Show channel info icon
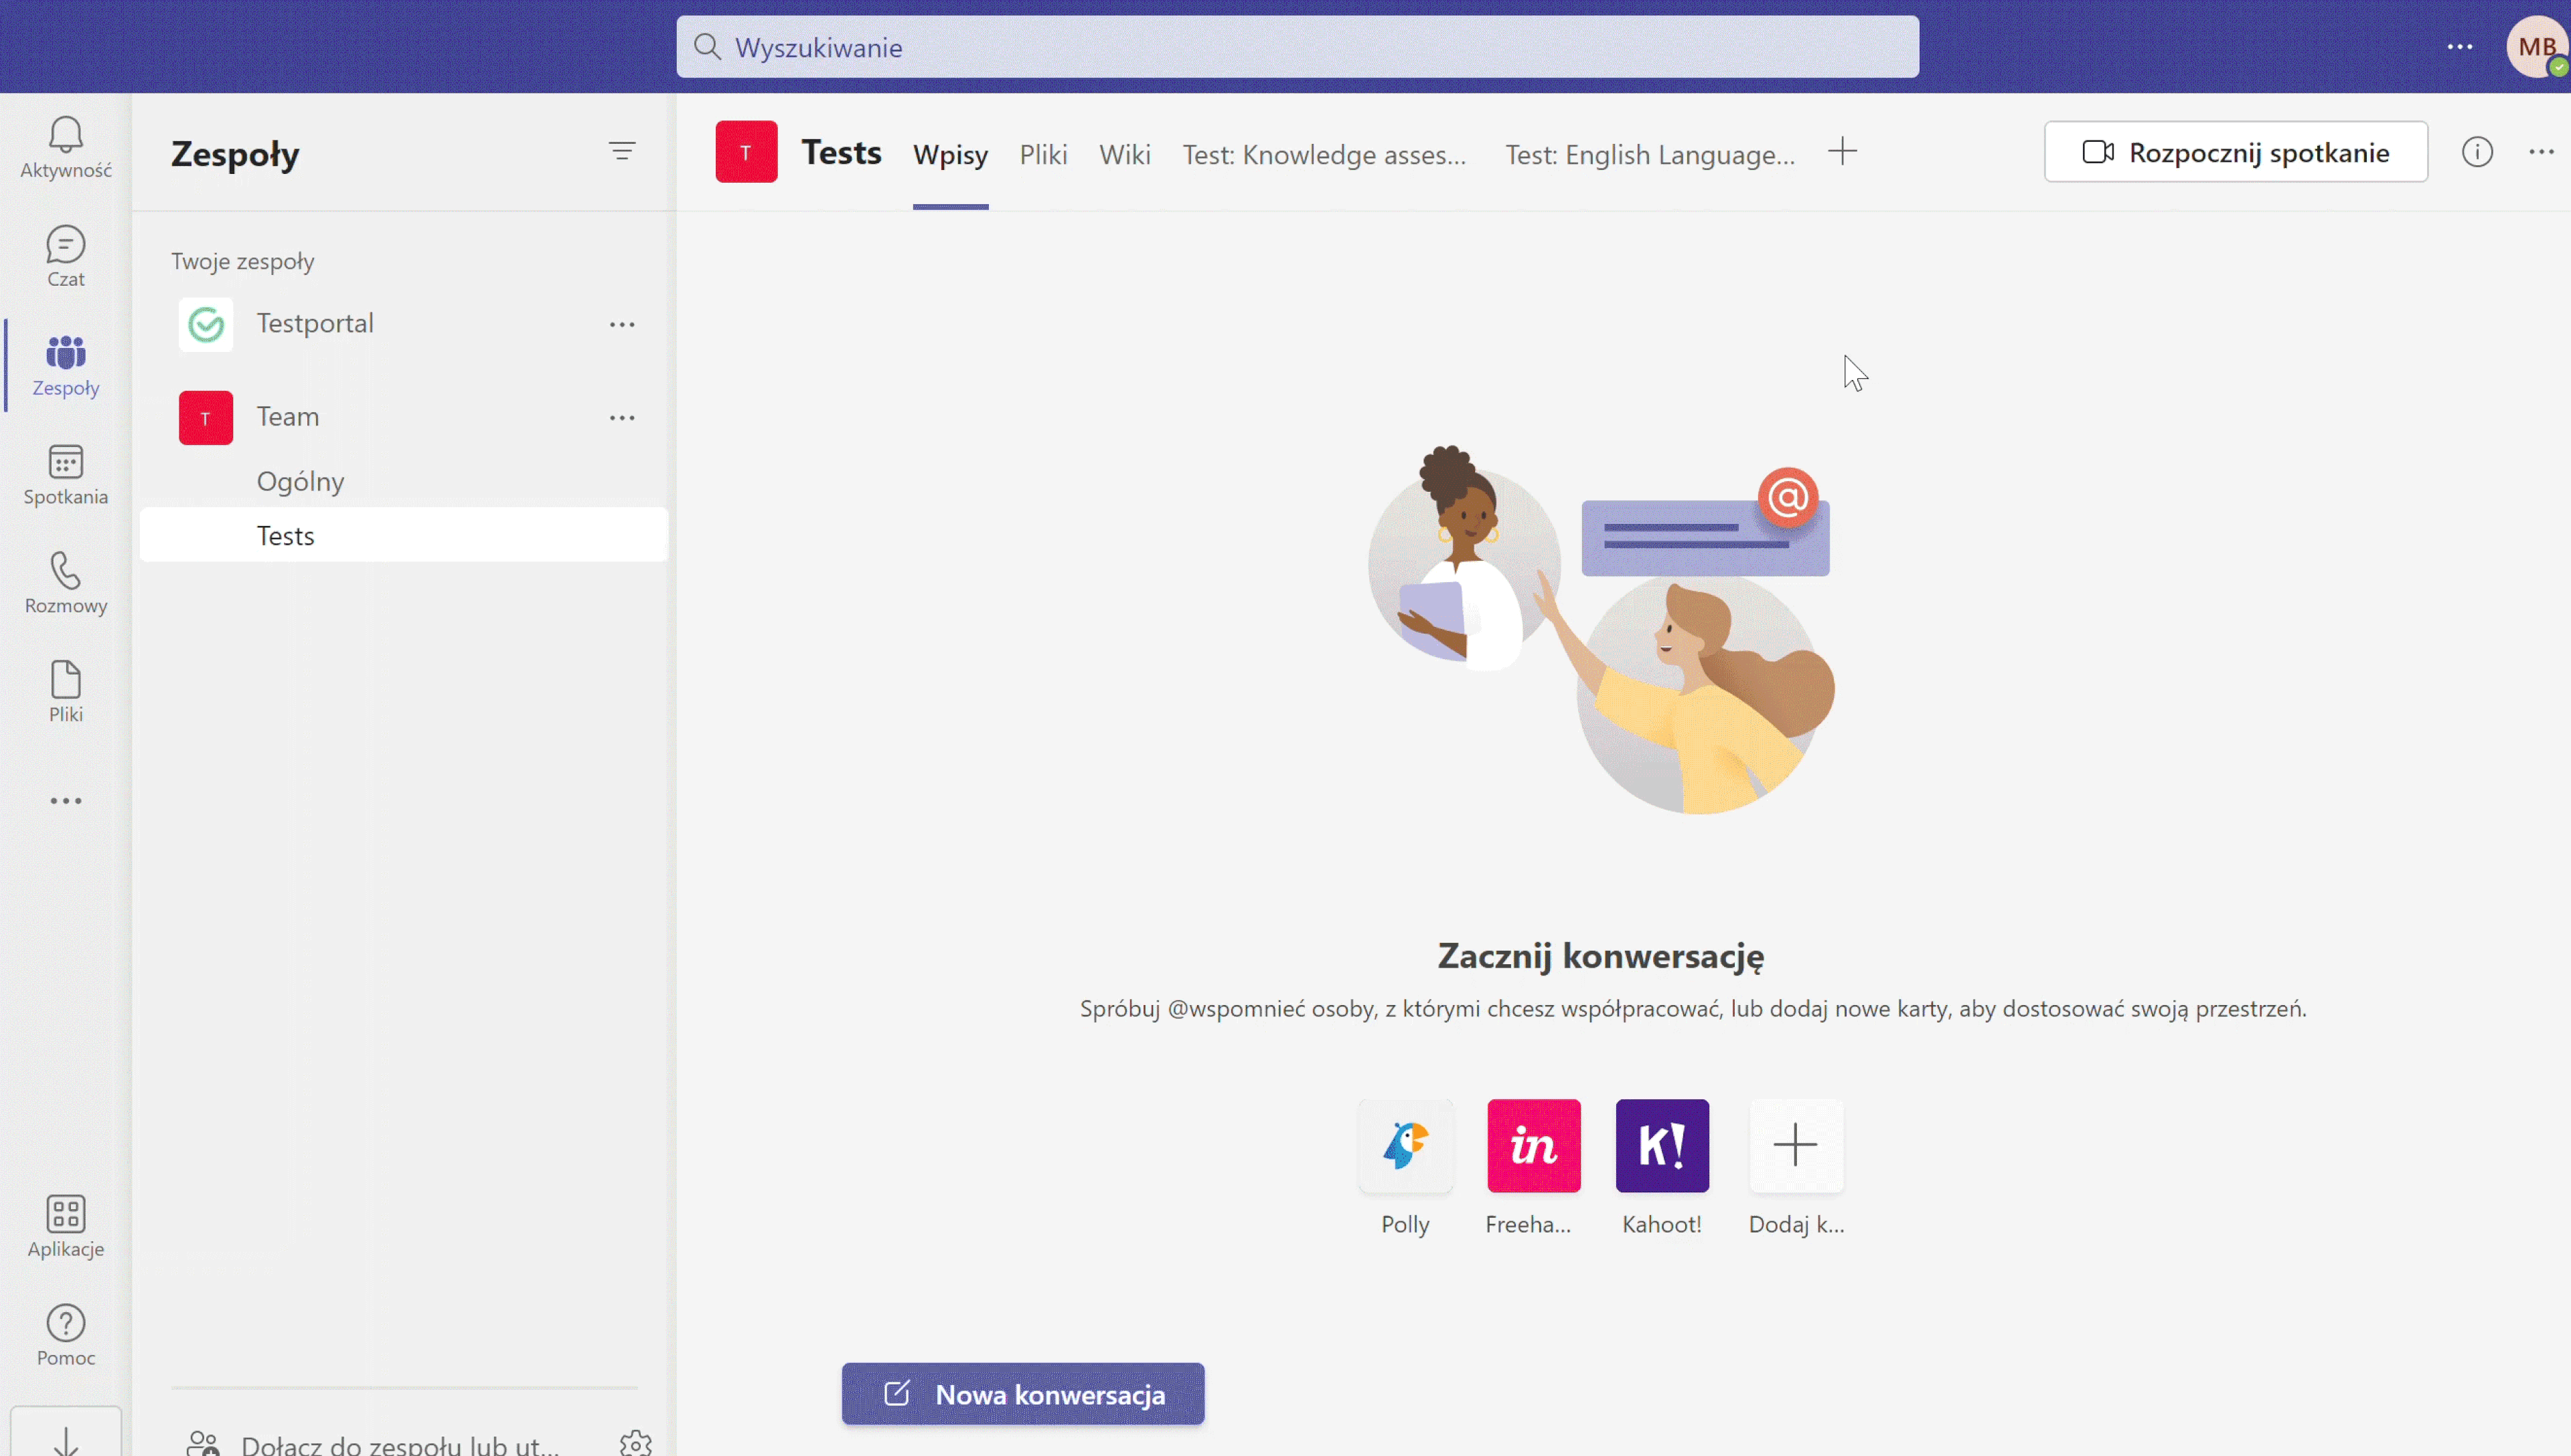Image resolution: width=2571 pixels, height=1456 pixels. click(x=2477, y=152)
